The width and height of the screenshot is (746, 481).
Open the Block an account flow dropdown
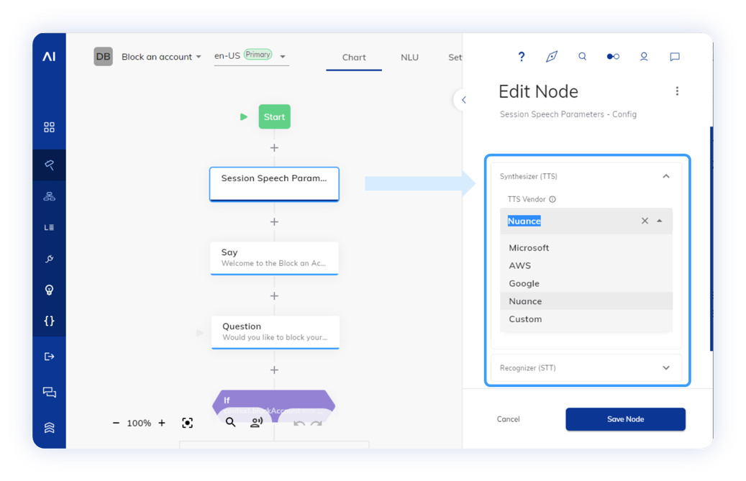click(x=161, y=57)
